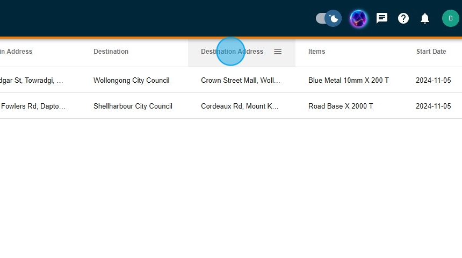The height and width of the screenshot is (258, 462).
Task: Click the Fowlers Rd origin address cell
Action: [x=32, y=106]
